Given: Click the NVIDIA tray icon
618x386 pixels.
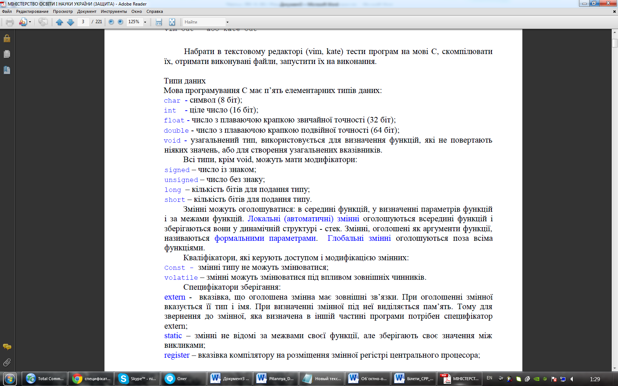Looking at the screenshot, I should tap(536, 379).
